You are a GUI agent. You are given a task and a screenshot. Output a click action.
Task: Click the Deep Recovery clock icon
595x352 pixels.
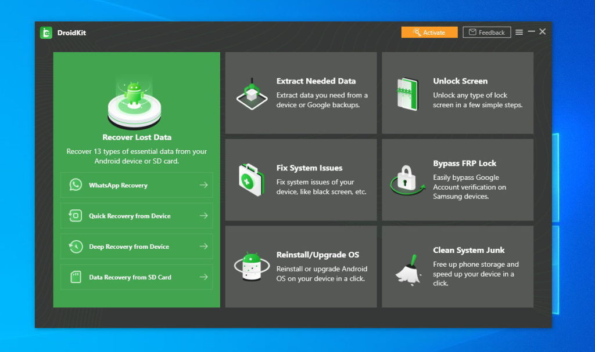pyautogui.click(x=76, y=246)
